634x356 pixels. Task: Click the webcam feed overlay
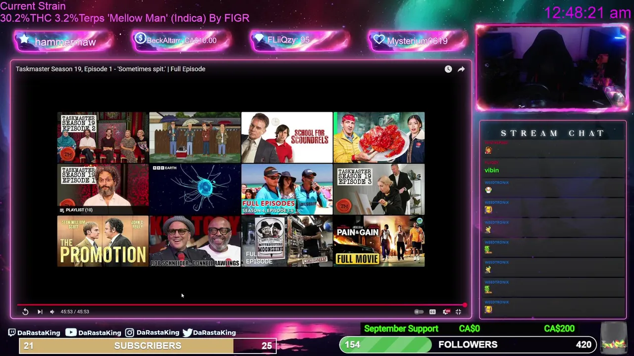552,68
